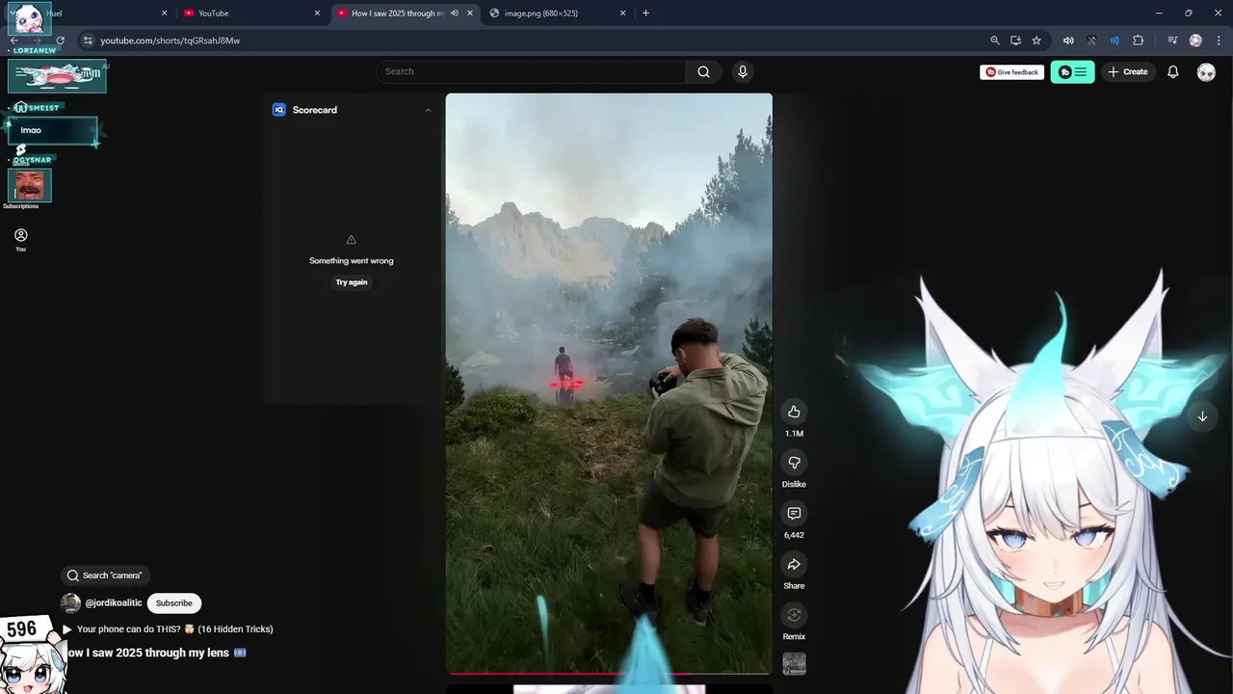Click the Chrome profile avatar
1233x694 pixels.
pos(1195,40)
